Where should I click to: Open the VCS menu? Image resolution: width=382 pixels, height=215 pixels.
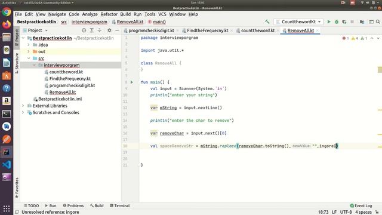coord(162,14)
